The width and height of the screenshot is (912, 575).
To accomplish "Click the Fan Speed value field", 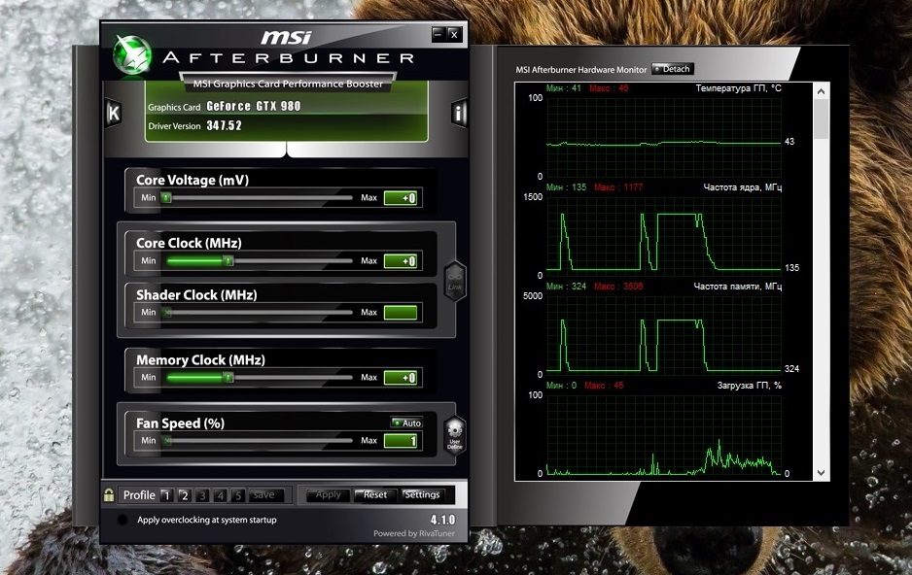I will (x=401, y=441).
